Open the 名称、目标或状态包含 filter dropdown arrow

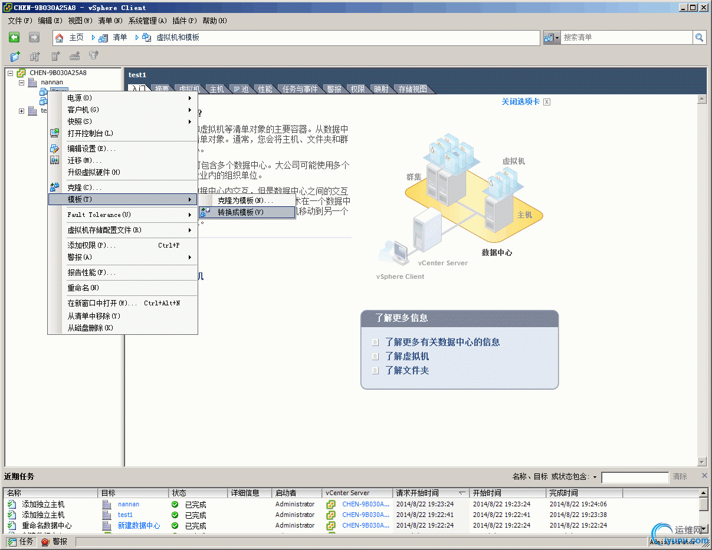pyautogui.click(x=595, y=477)
